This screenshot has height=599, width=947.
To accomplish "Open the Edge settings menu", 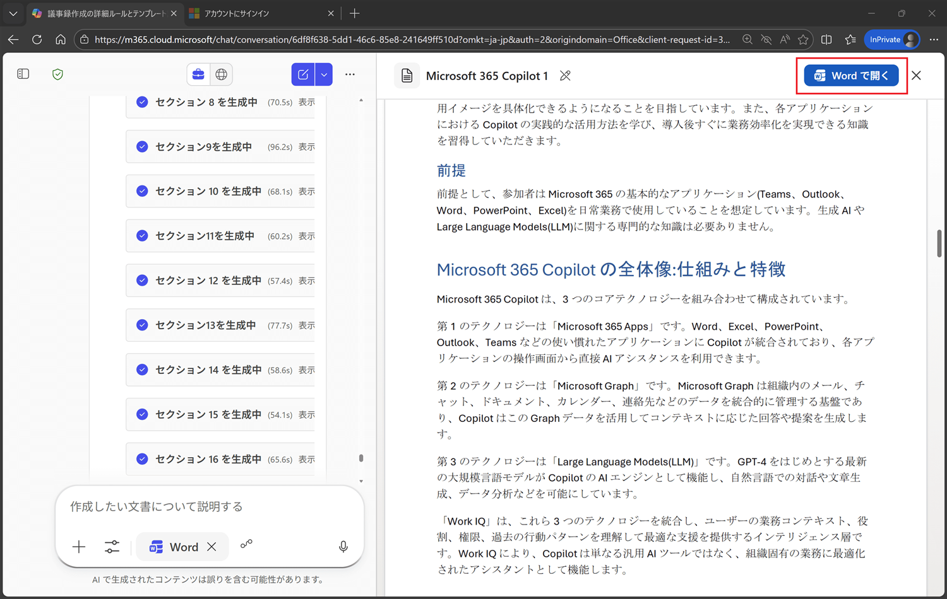I will coord(934,39).
